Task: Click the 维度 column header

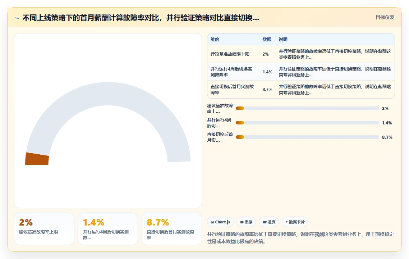Action: pyautogui.click(x=215, y=40)
